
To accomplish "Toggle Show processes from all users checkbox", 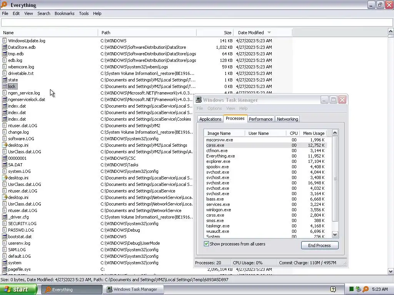I will [x=206, y=244].
